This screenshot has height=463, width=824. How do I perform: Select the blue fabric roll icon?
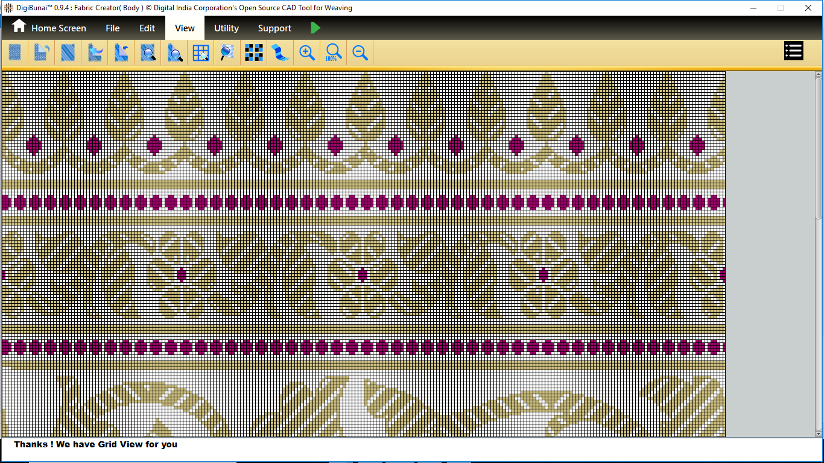click(280, 53)
